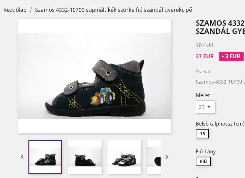Click the next thumbnail arrow

point(167,157)
